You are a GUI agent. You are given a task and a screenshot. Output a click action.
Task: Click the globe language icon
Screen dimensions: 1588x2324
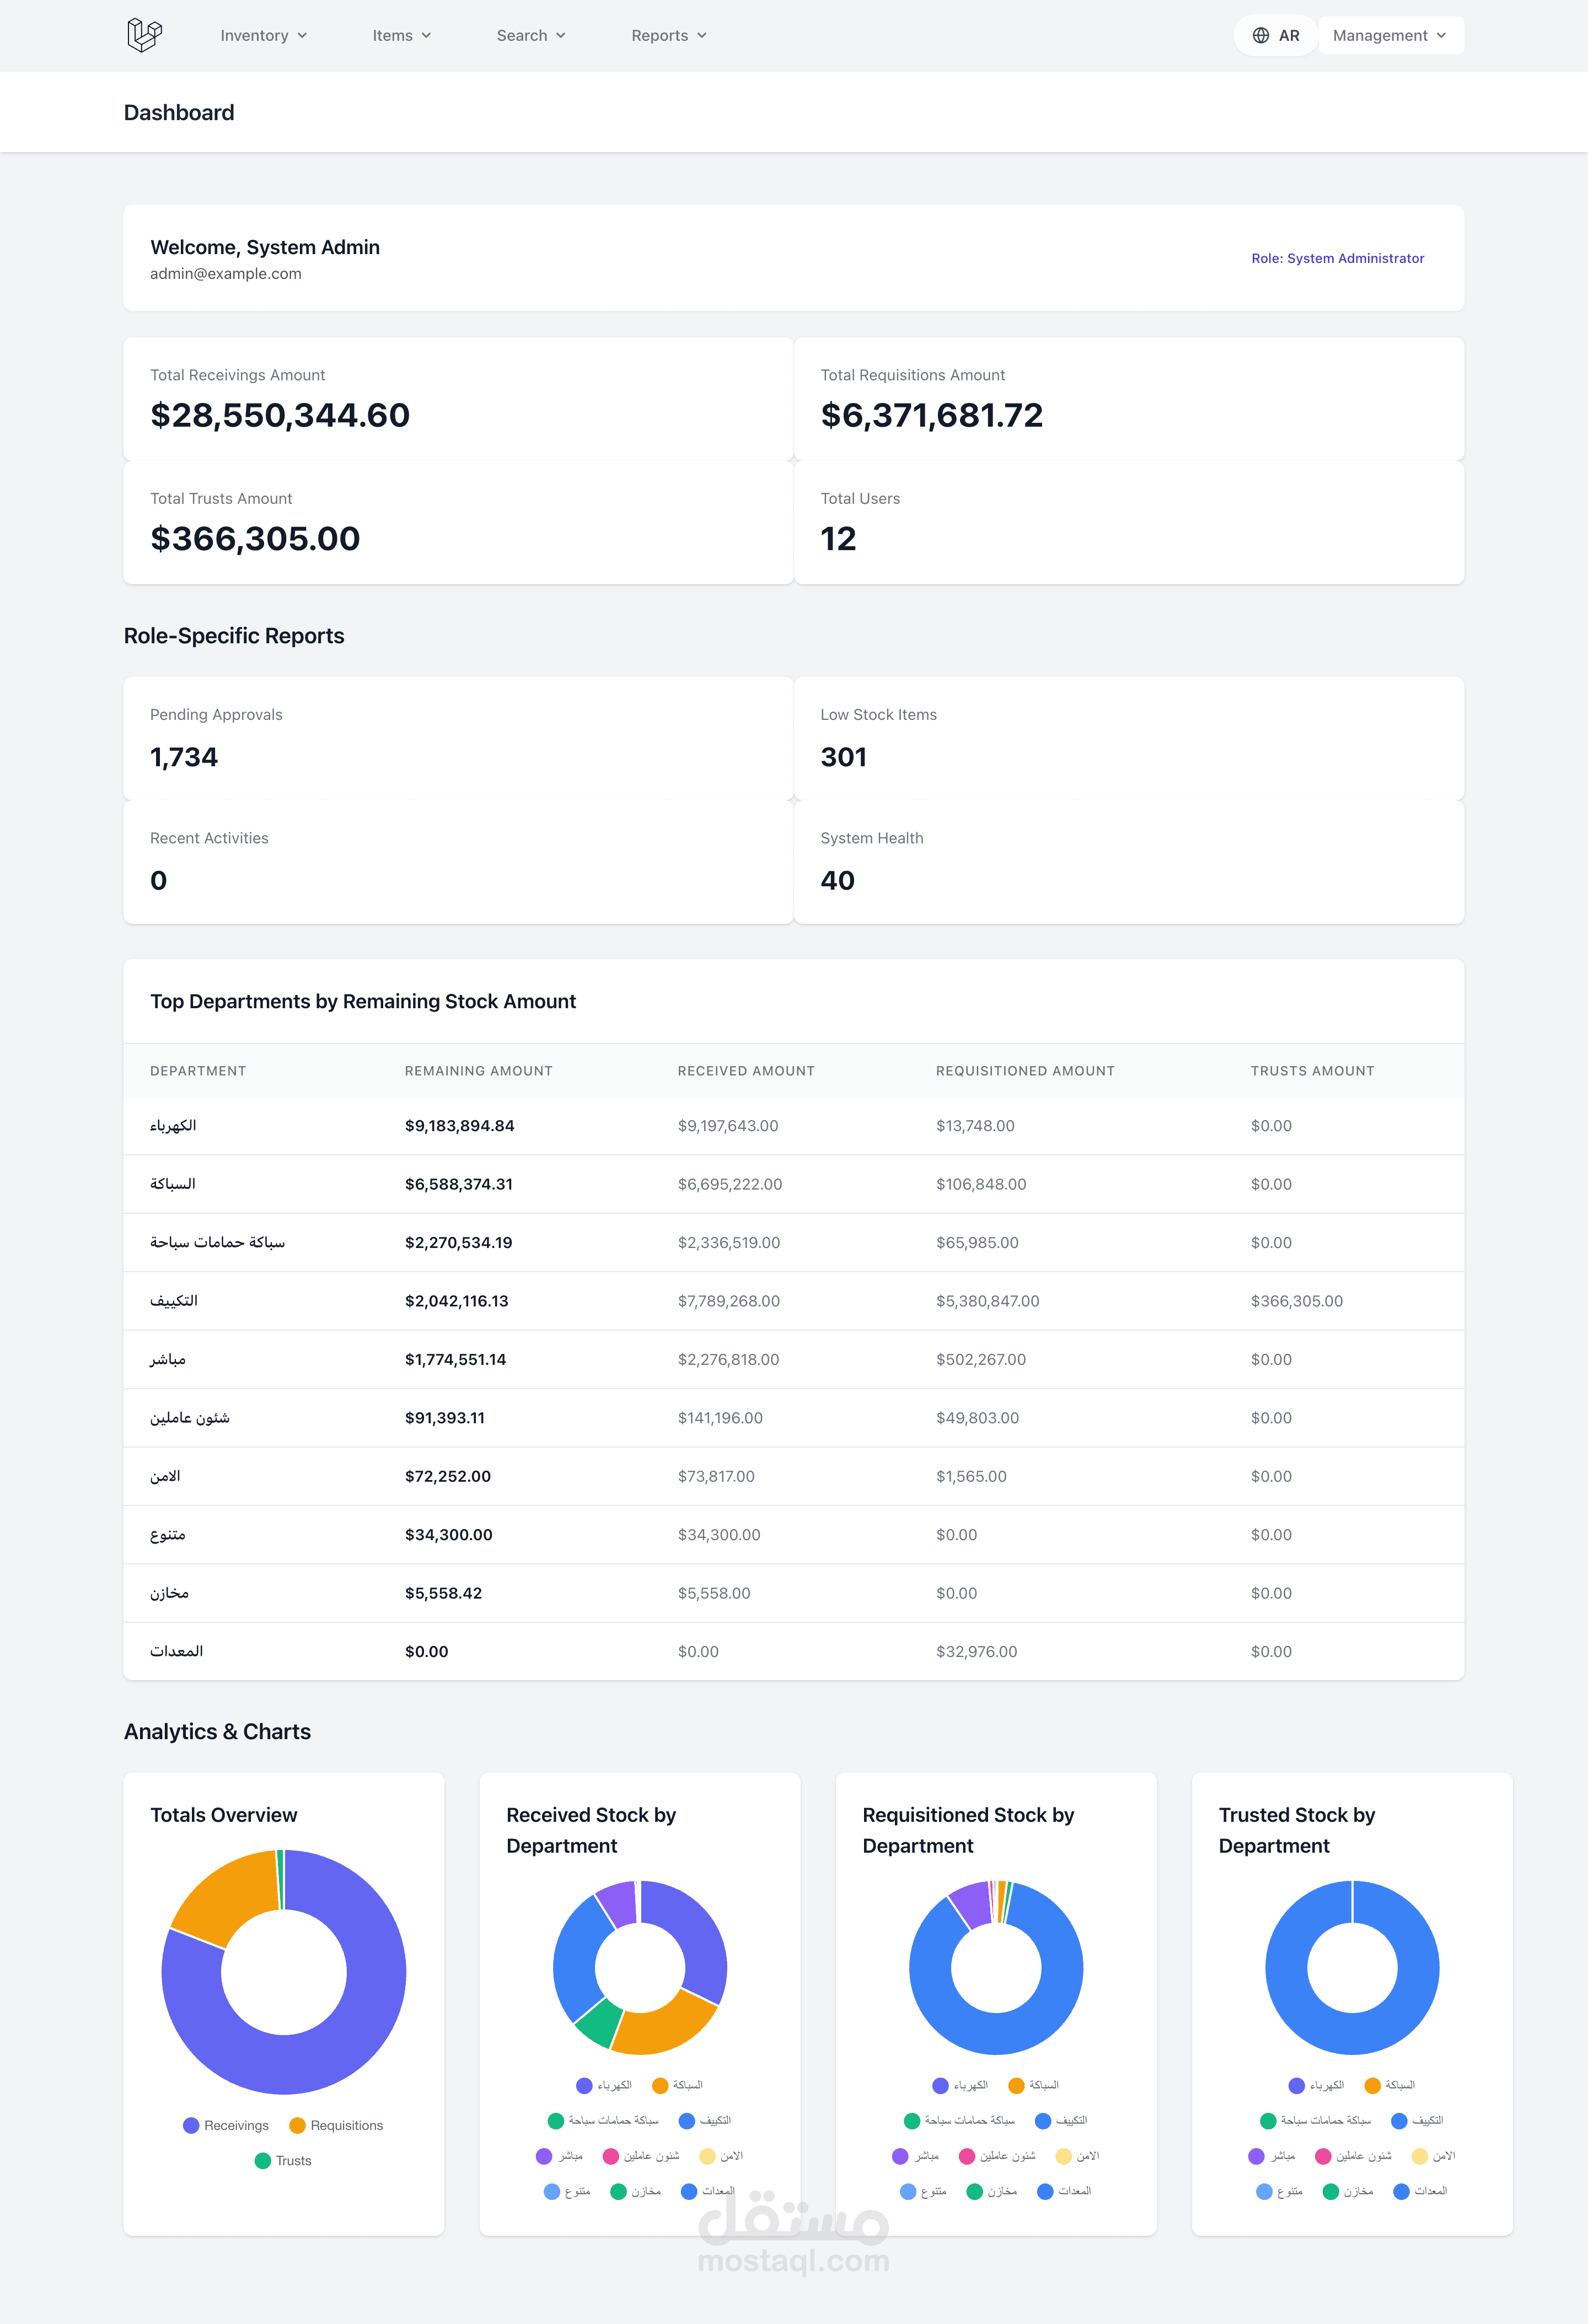pos(1261,35)
